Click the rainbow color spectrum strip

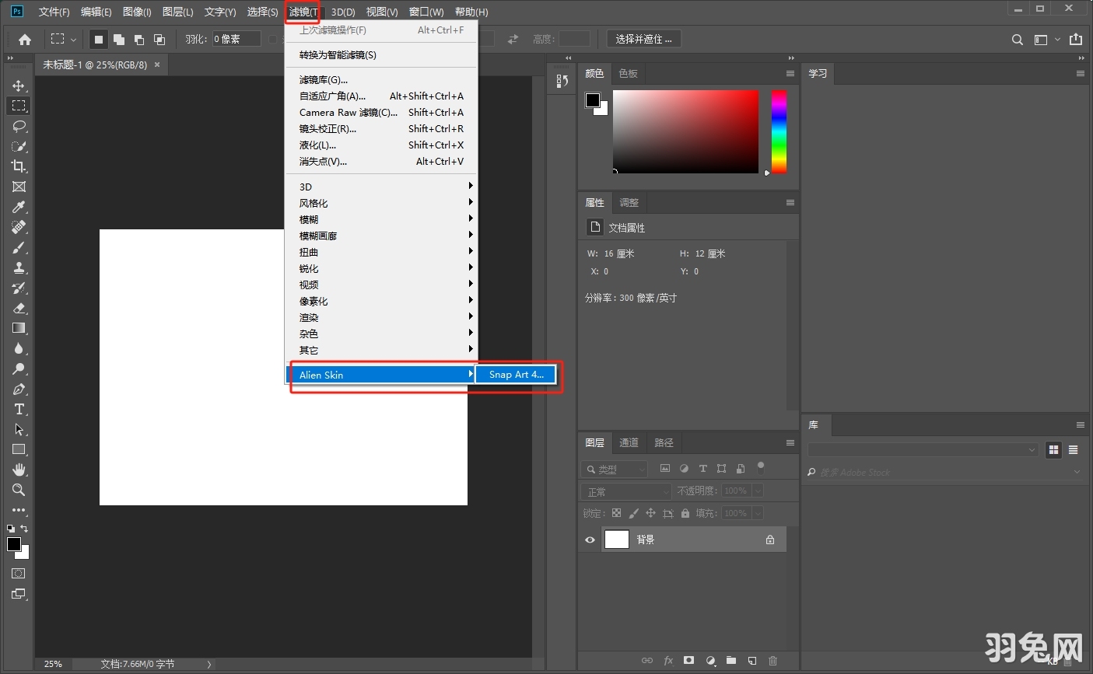[x=779, y=132]
